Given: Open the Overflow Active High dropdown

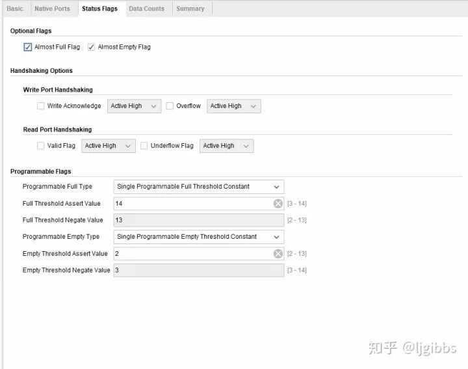Looking at the screenshot, I should coord(233,106).
